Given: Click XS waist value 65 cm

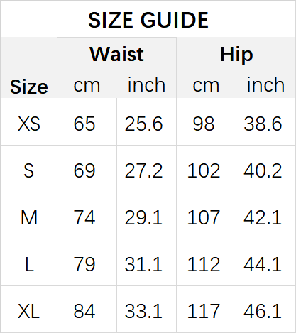Looking at the screenshot, I should (x=84, y=124).
